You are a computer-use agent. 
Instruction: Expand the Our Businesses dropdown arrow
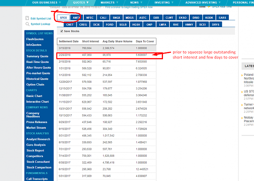tap(60, 2)
